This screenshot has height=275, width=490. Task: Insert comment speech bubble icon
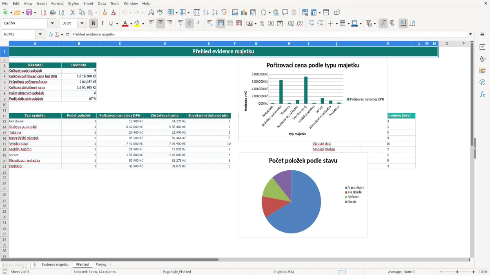point(285,13)
